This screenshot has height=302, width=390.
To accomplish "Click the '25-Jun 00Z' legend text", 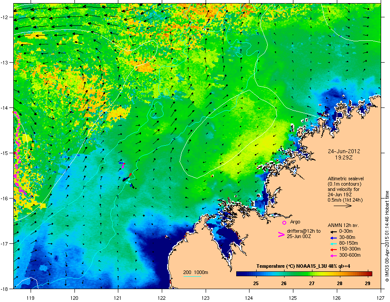I will click(x=298, y=236).
